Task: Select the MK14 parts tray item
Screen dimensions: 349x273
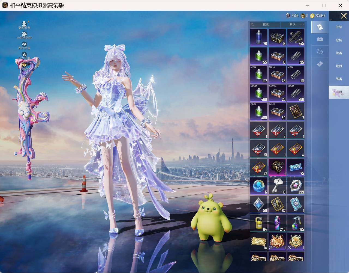Action: pyautogui.click(x=277, y=74)
